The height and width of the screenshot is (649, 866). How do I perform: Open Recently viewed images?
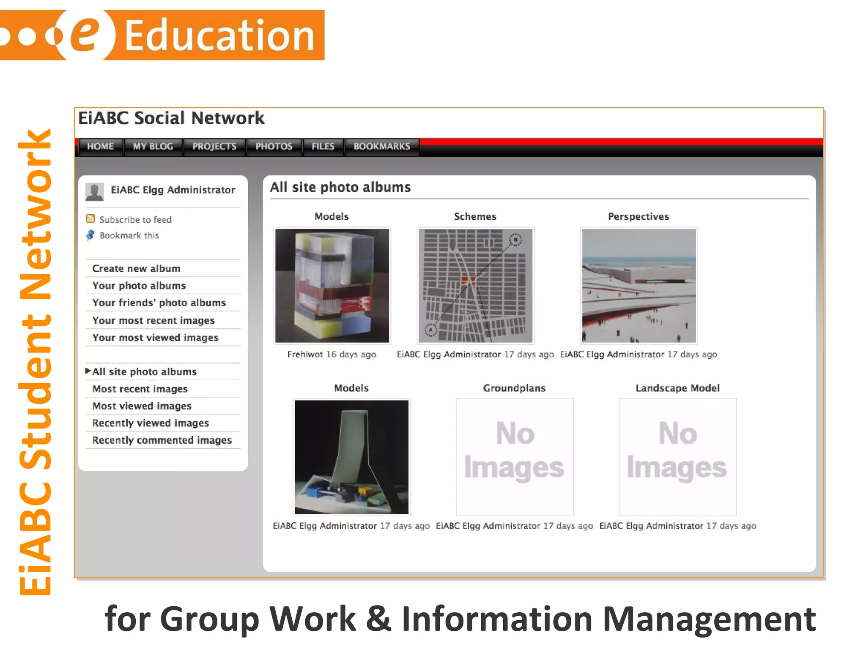point(151,423)
